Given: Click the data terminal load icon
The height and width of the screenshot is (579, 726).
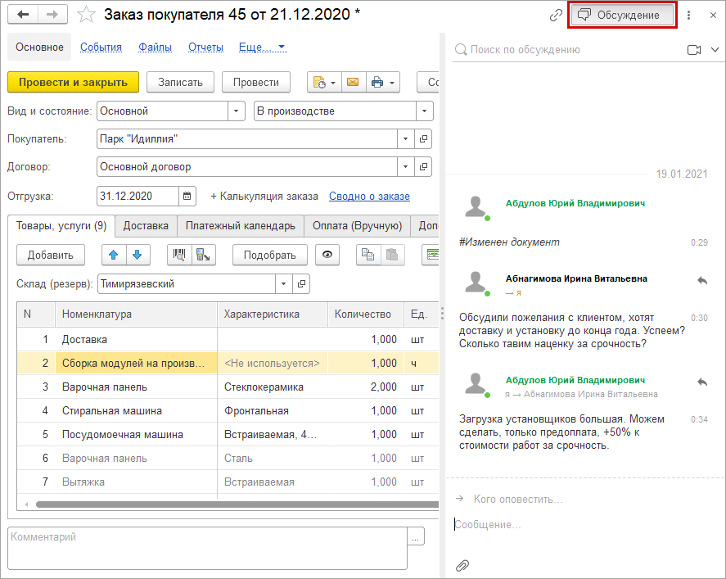Looking at the screenshot, I should (x=203, y=255).
